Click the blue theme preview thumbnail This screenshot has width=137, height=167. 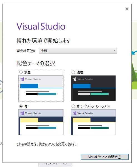coord(41,122)
